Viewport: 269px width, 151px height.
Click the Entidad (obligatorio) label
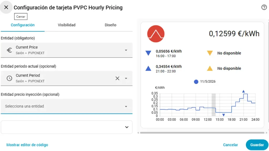click(18, 38)
